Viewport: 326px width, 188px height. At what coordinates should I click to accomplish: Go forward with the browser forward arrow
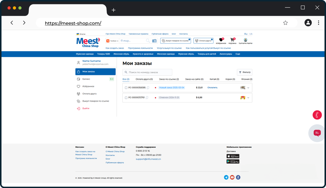[x=24, y=23]
